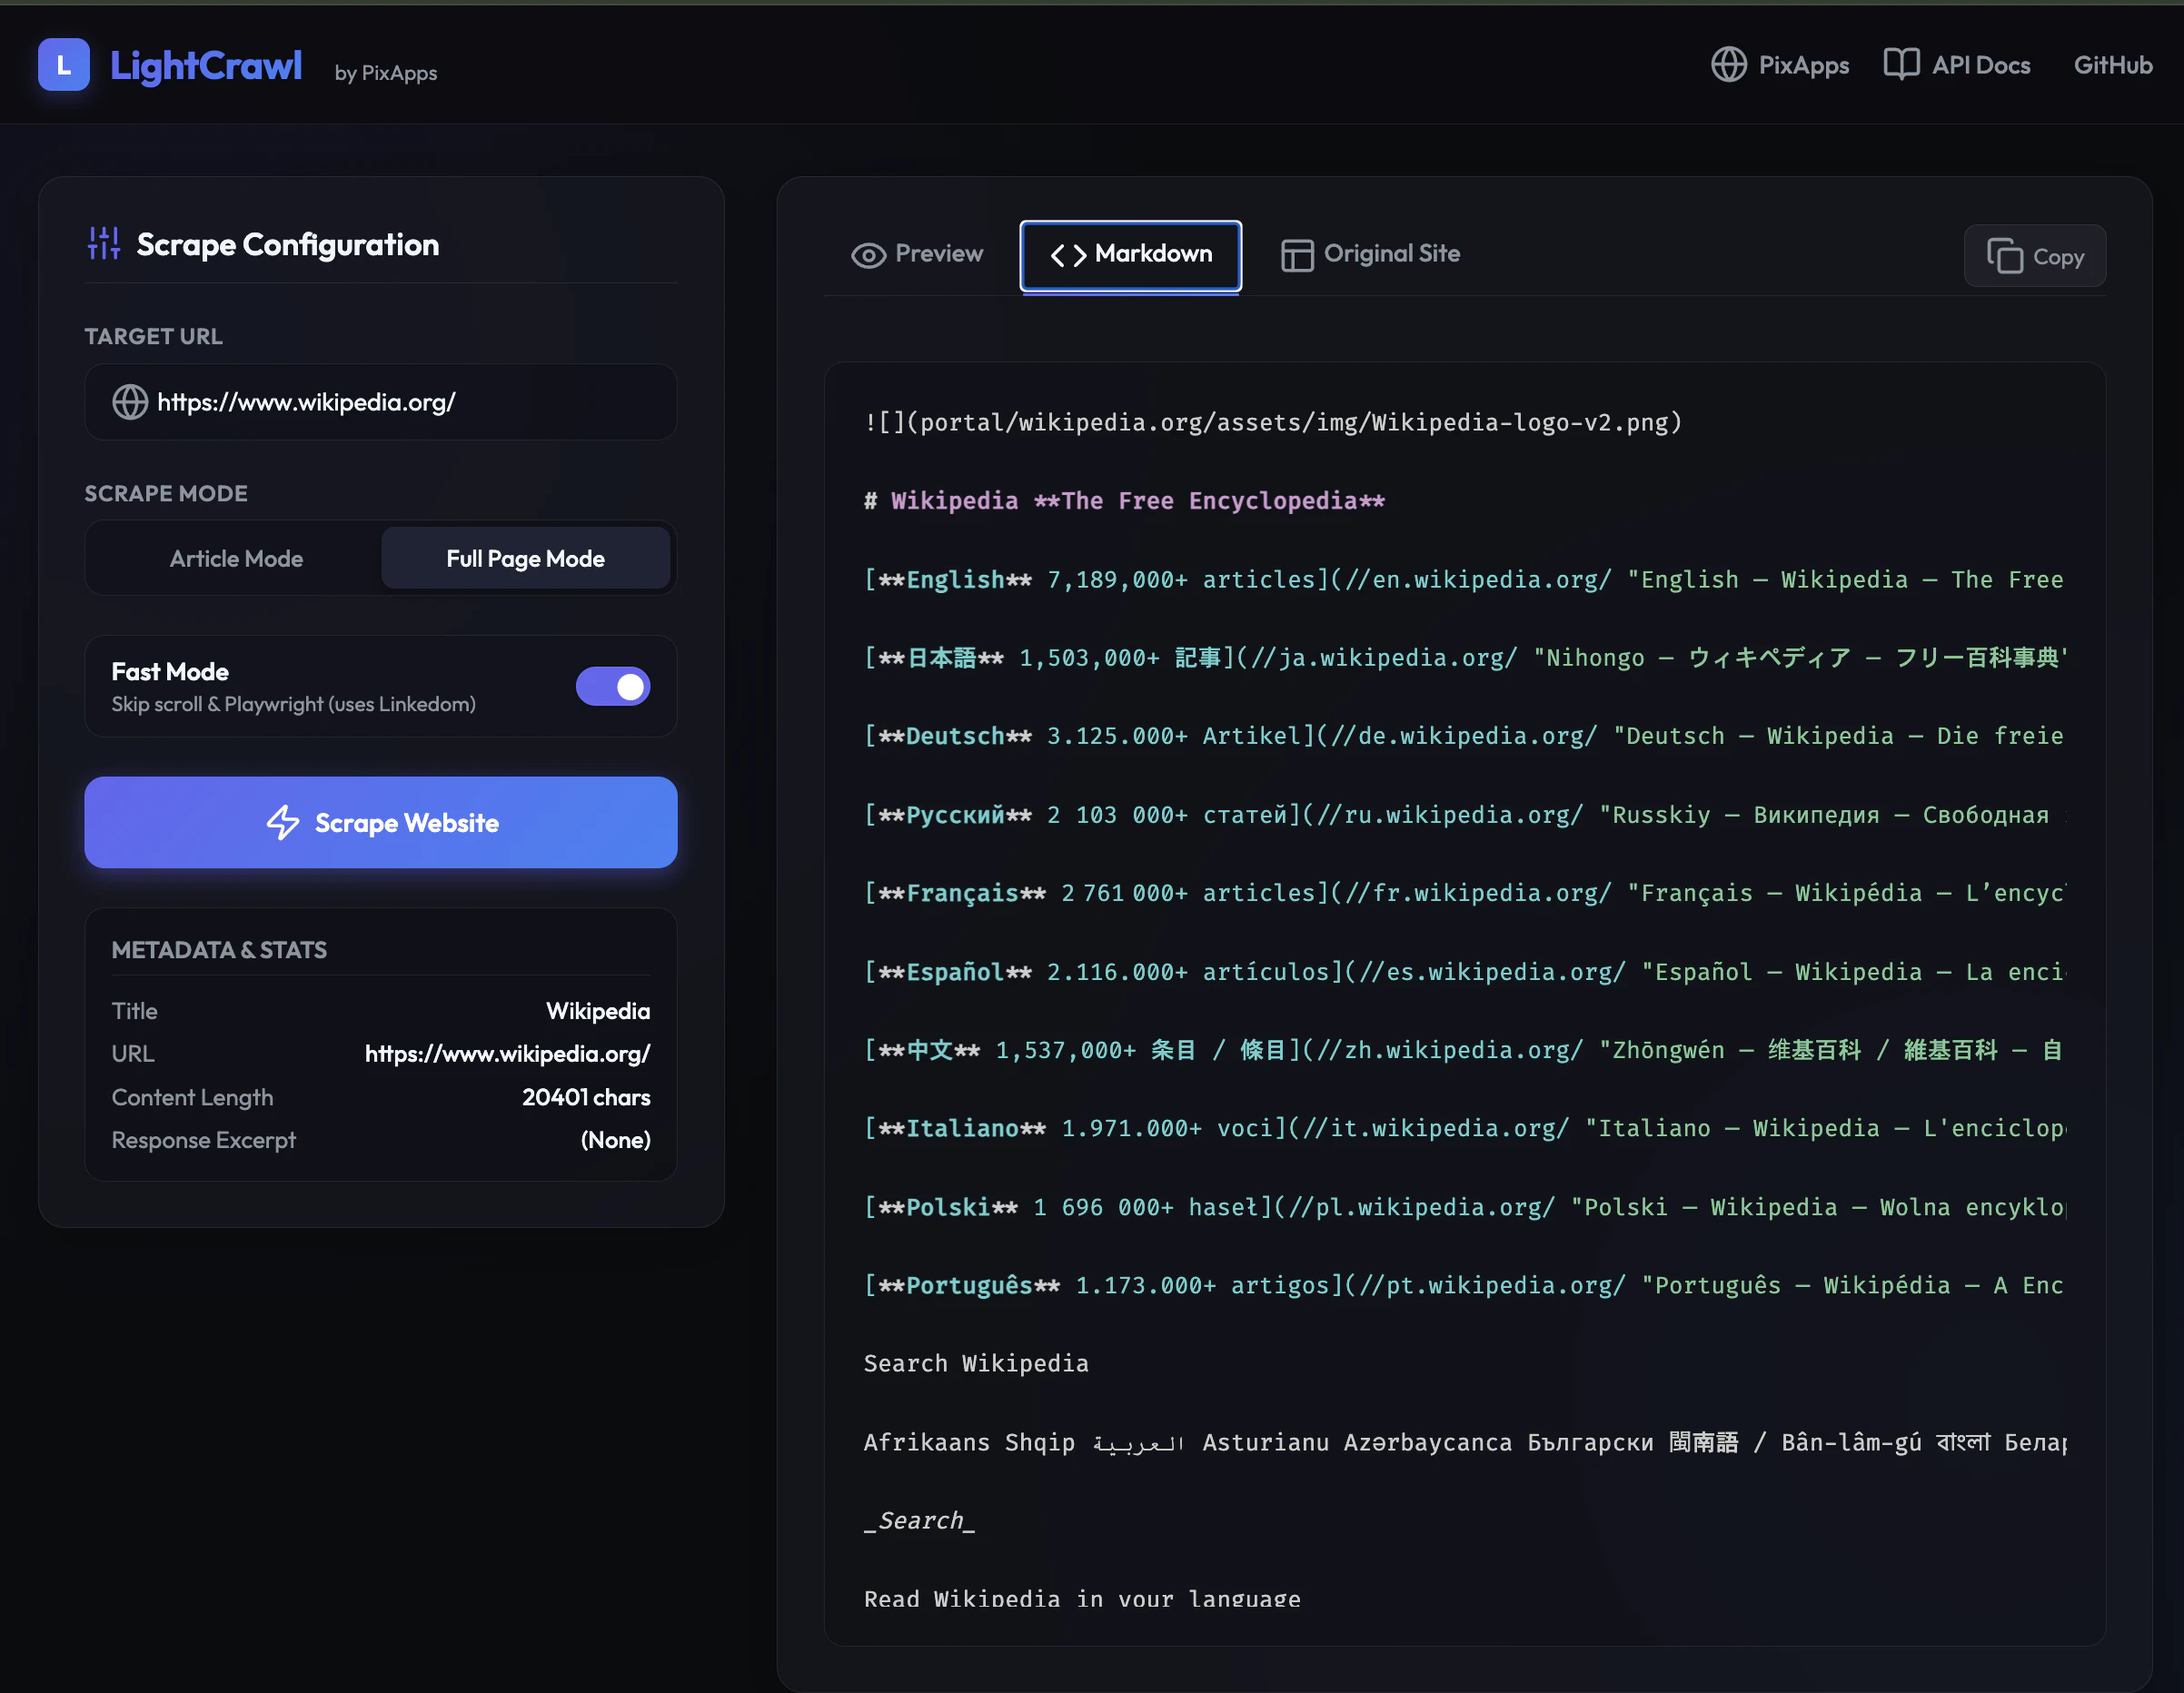Image resolution: width=2184 pixels, height=1693 pixels.
Task: Click the 'by PixApps' subtitle text
Action: [x=386, y=73]
